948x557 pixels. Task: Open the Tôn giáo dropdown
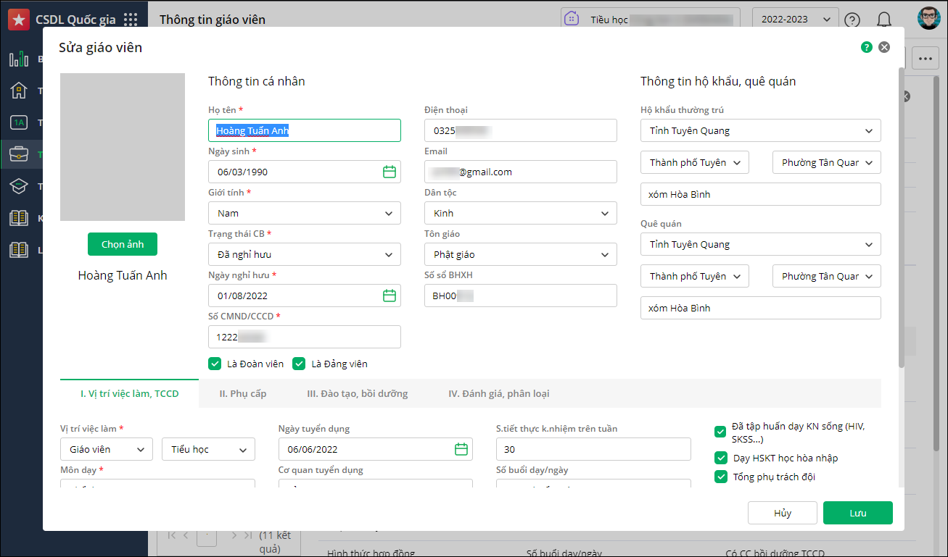click(520, 254)
